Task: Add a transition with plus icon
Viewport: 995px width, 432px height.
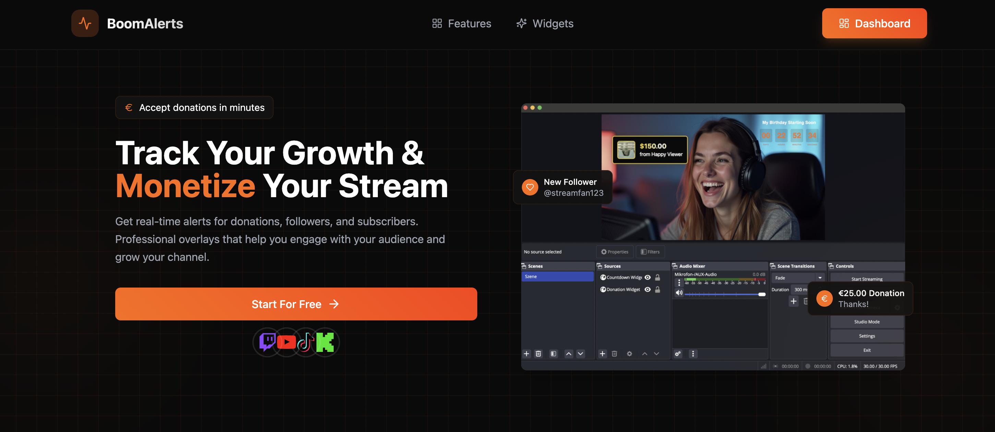Action: pyautogui.click(x=793, y=301)
